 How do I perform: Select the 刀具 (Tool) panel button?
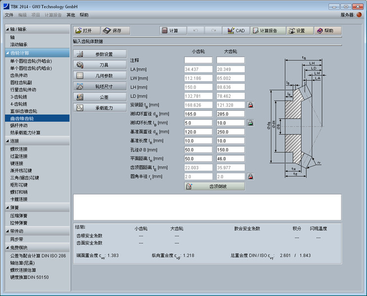100,65
